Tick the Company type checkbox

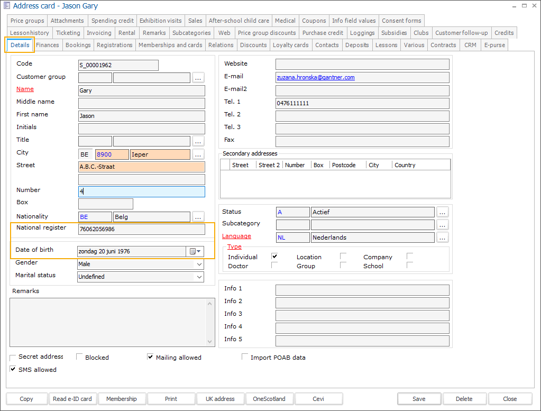pyautogui.click(x=410, y=257)
